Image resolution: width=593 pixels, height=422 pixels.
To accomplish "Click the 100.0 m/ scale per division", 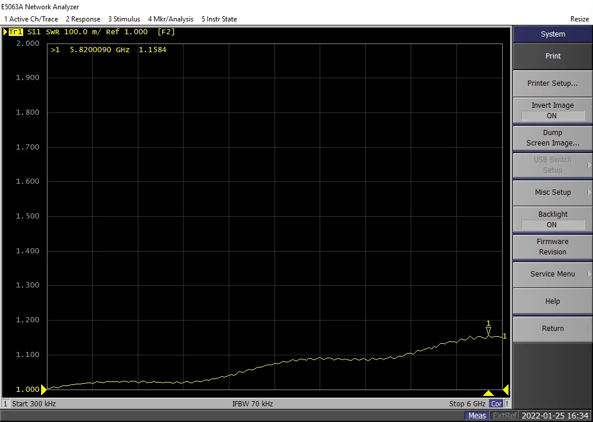I will tap(82, 32).
